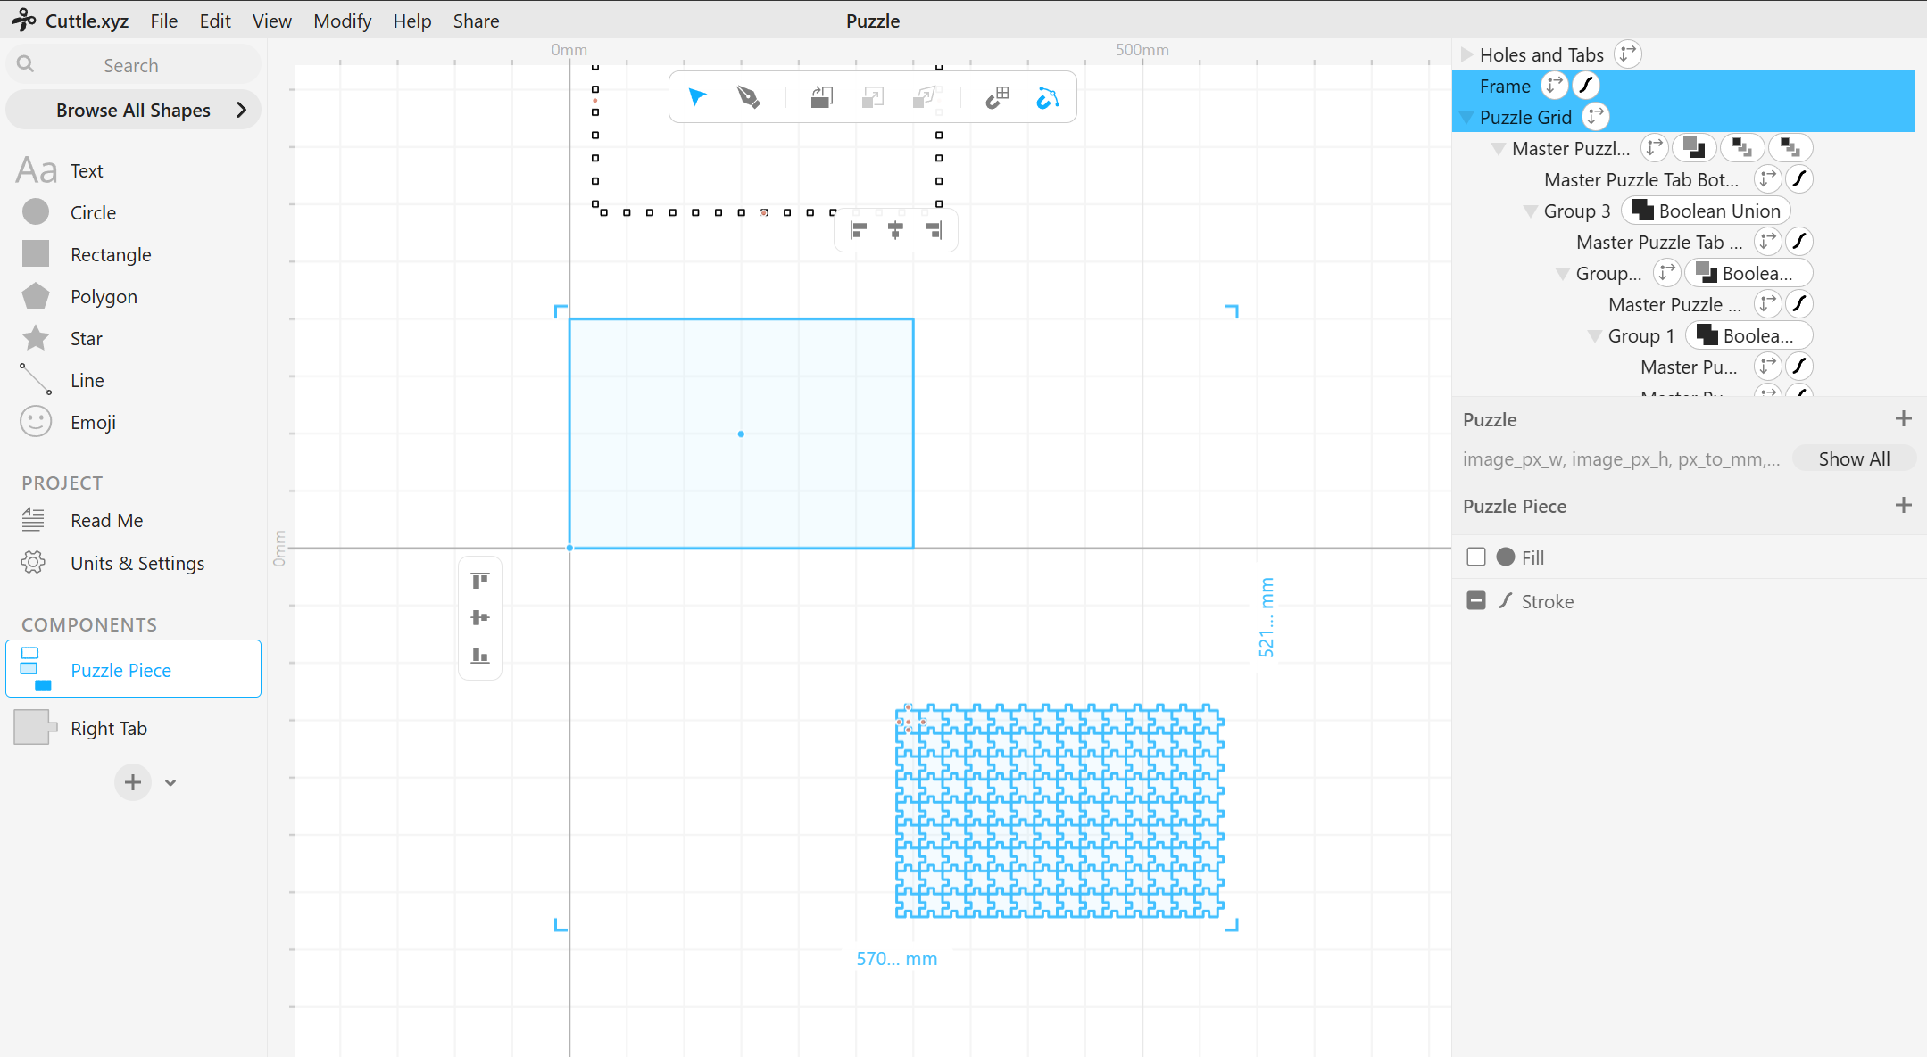Add parameter to Puzzle Piece component
This screenshot has height=1057, width=1927.
pos(1903,505)
